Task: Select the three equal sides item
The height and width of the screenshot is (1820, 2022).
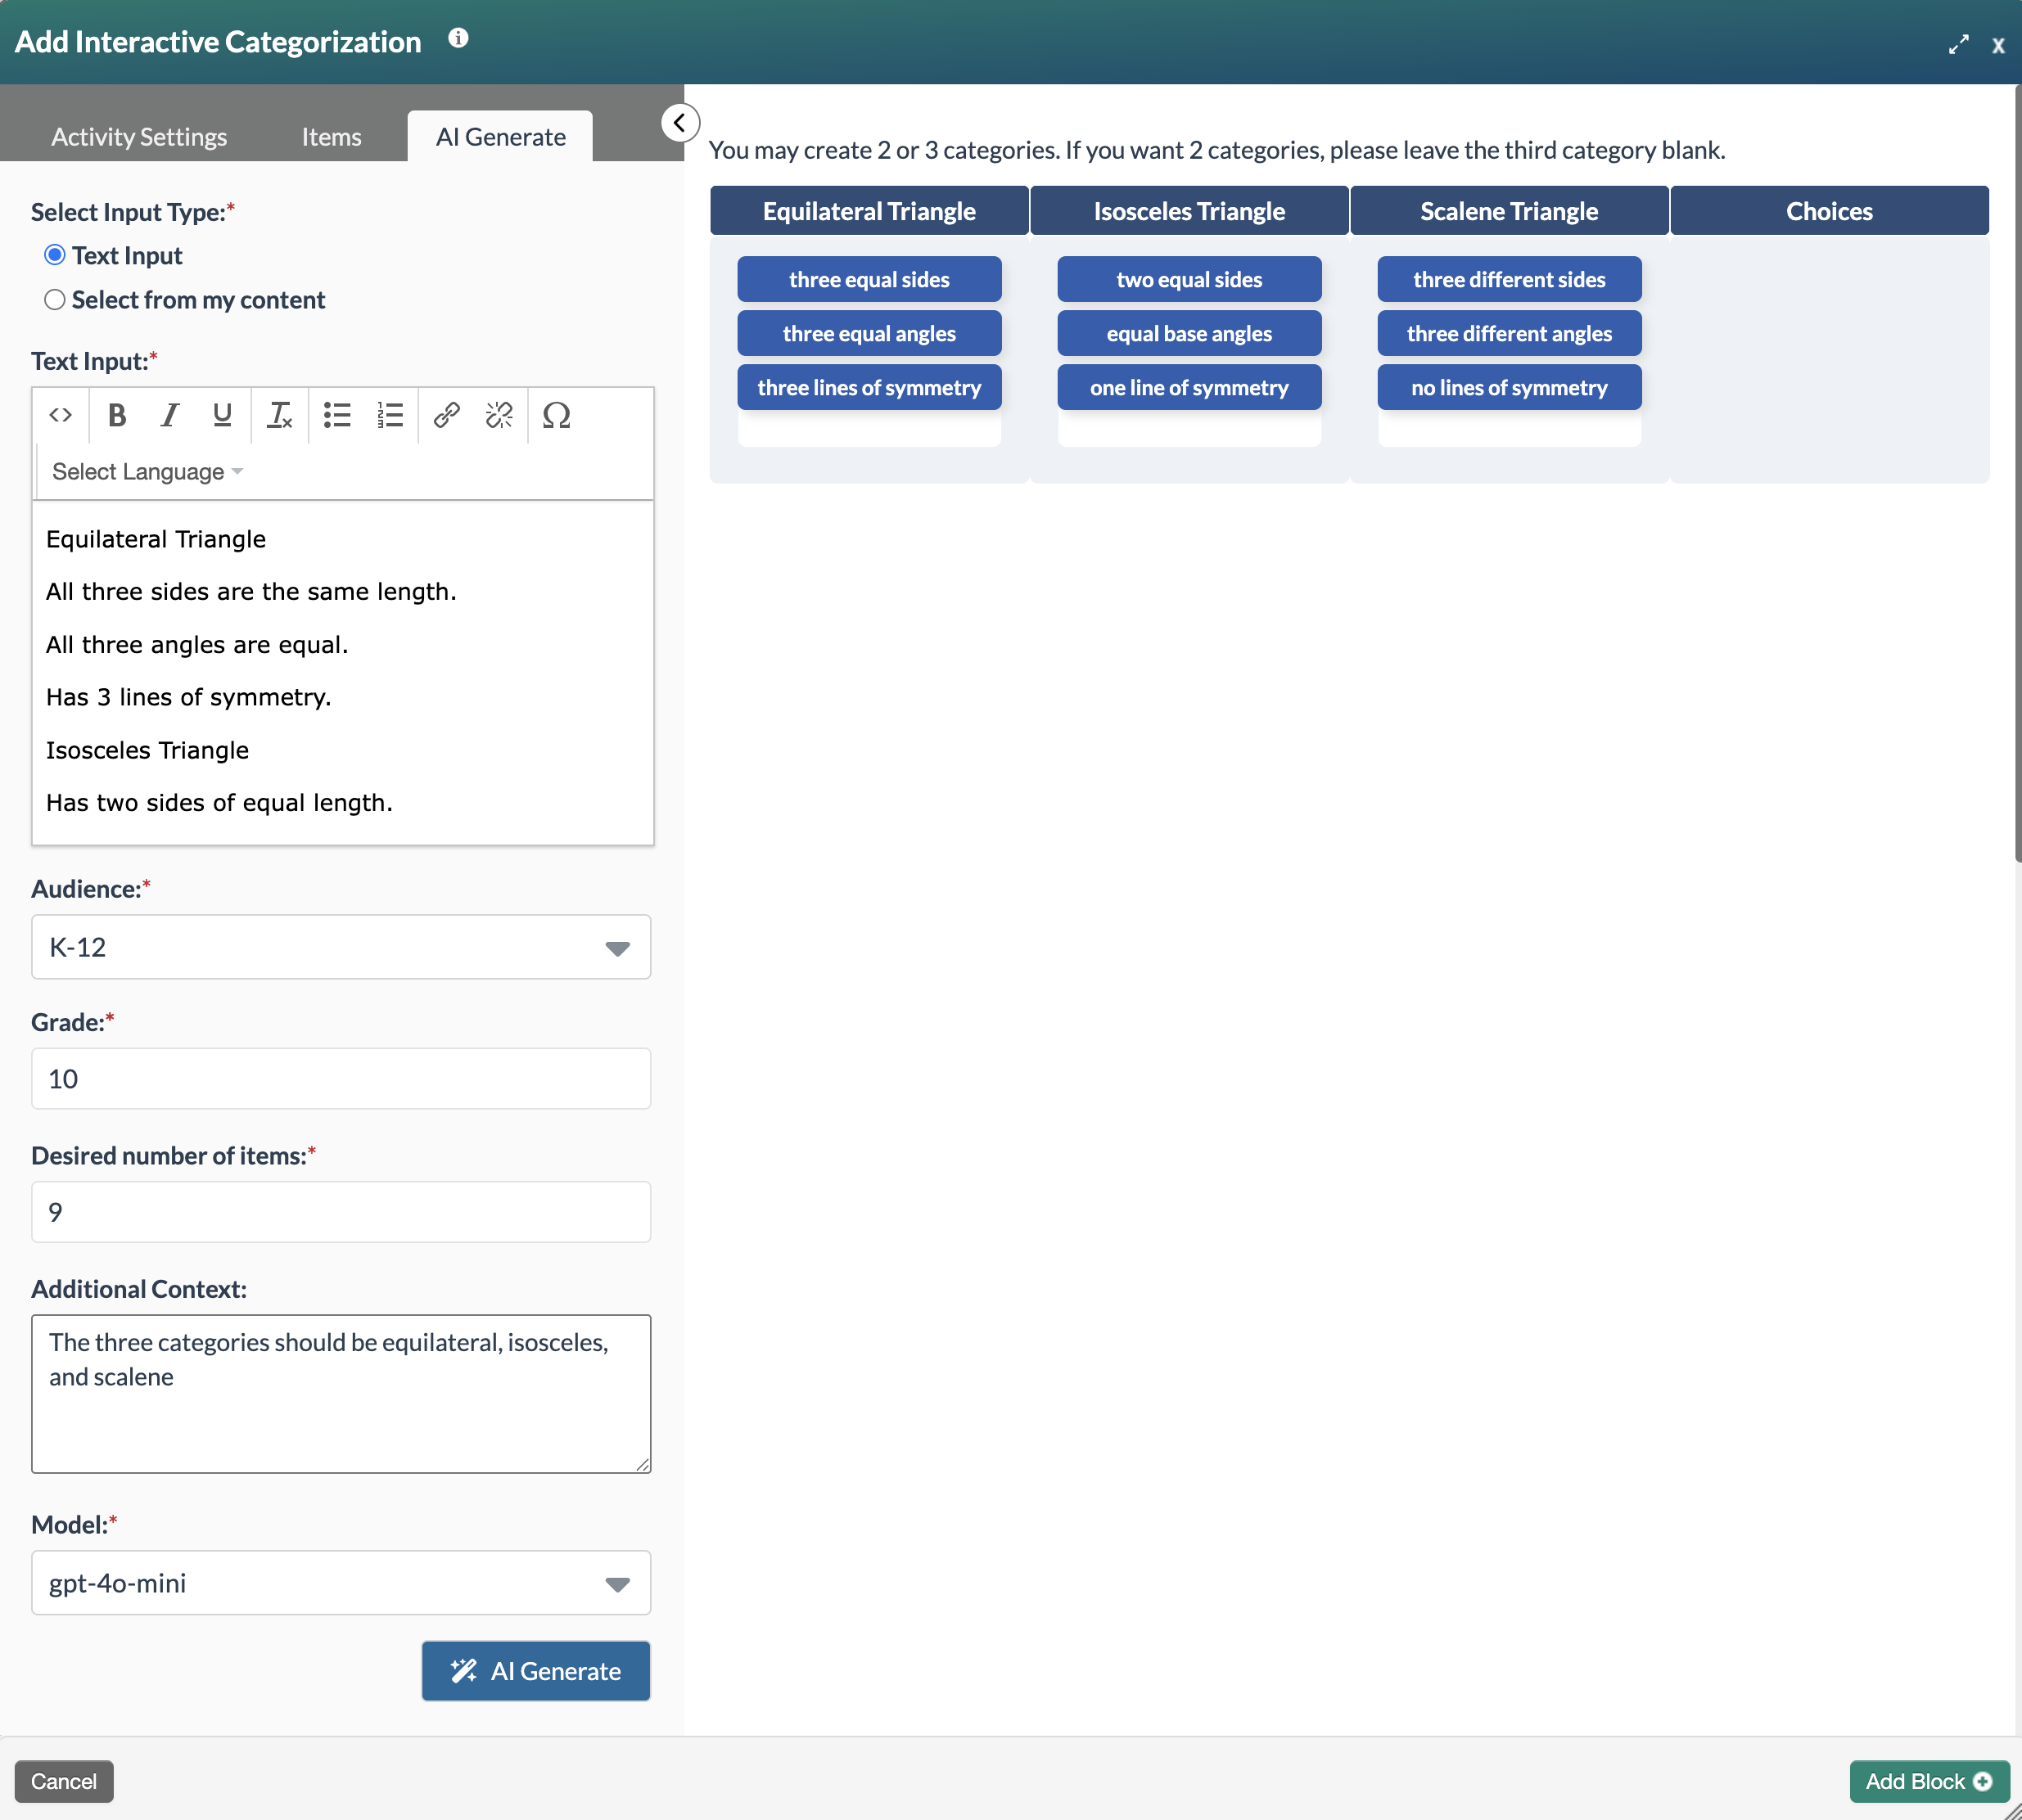Action: pos(869,279)
